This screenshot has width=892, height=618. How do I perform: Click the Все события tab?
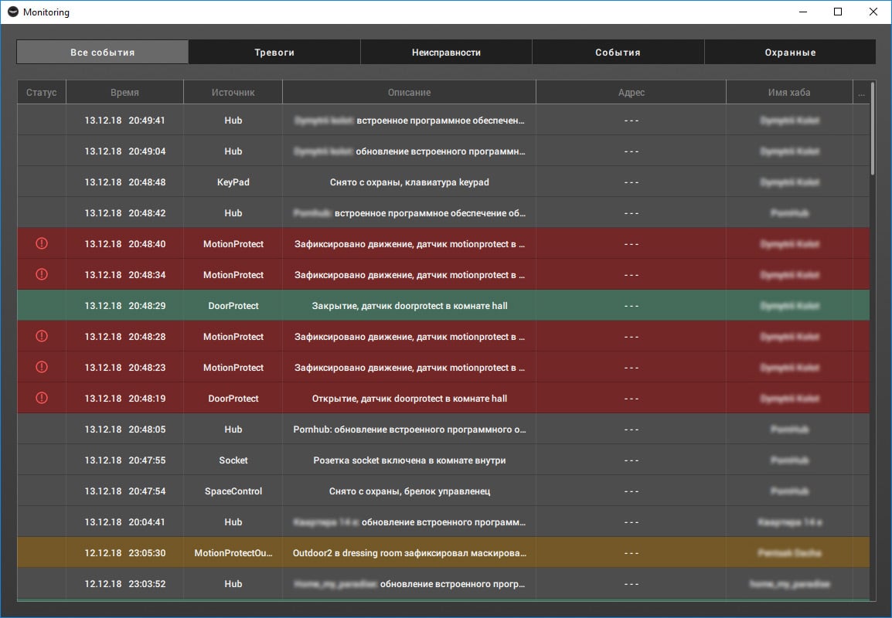pyautogui.click(x=102, y=52)
